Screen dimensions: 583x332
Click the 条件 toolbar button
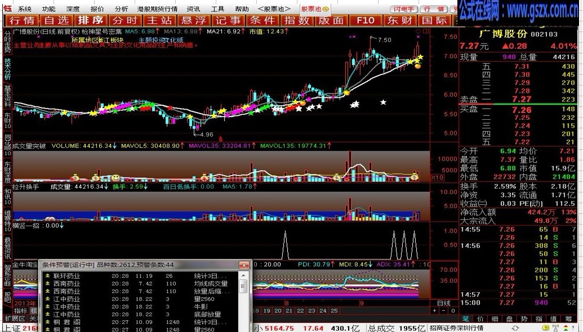(263, 20)
